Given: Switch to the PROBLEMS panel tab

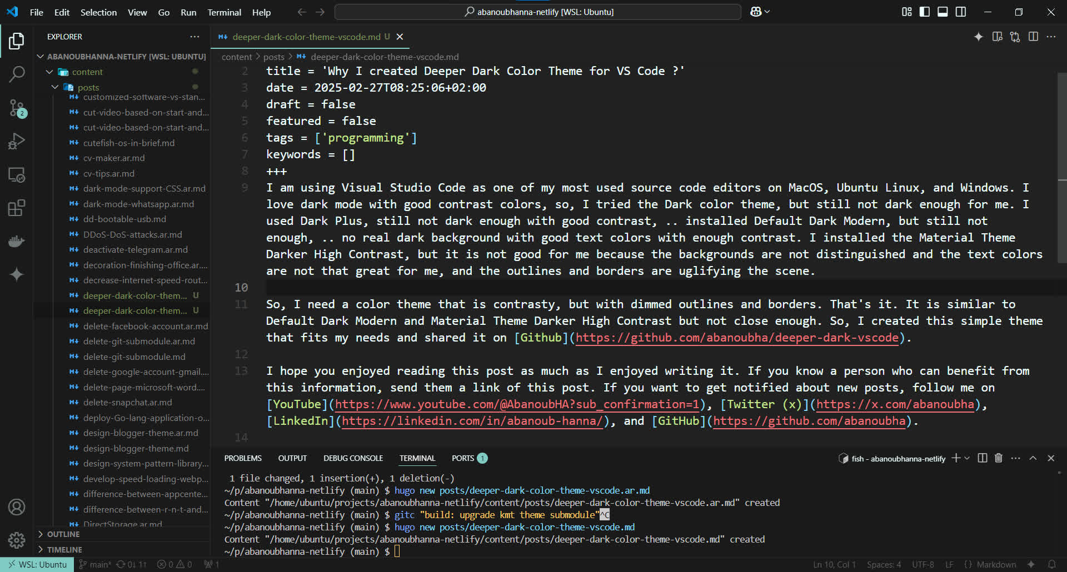Looking at the screenshot, I should (x=243, y=458).
